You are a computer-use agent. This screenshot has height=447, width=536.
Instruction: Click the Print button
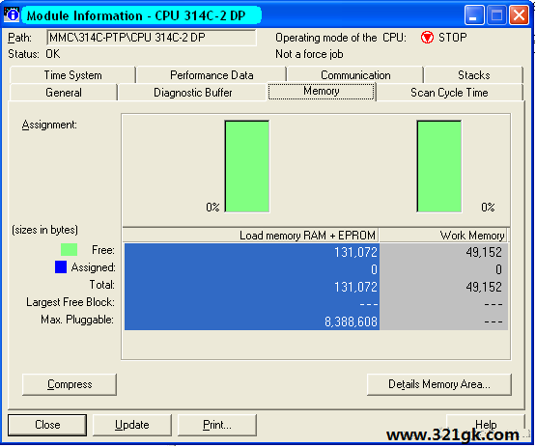tap(217, 425)
